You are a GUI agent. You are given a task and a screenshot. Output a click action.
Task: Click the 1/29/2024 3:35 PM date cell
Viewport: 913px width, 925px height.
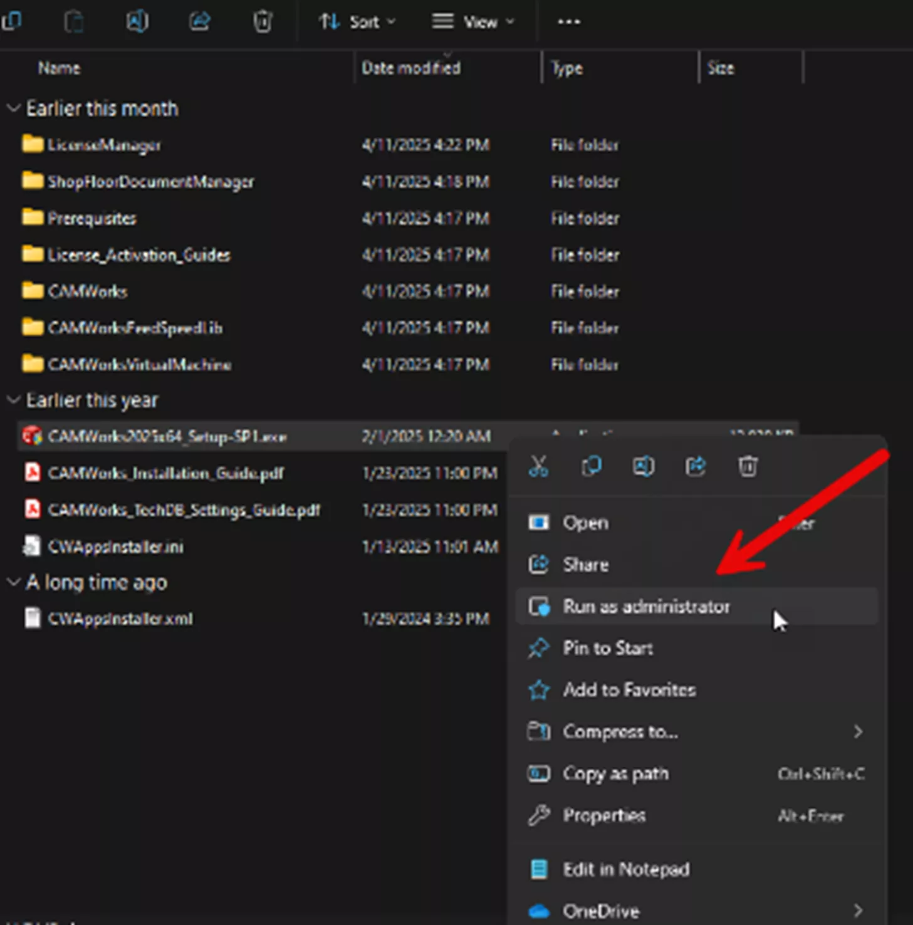click(x=425, y=619)
